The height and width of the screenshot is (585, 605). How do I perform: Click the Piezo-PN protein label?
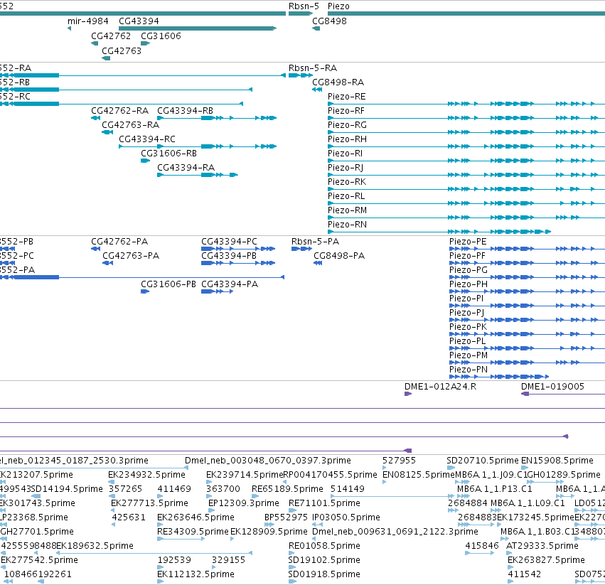click(469, 370)
